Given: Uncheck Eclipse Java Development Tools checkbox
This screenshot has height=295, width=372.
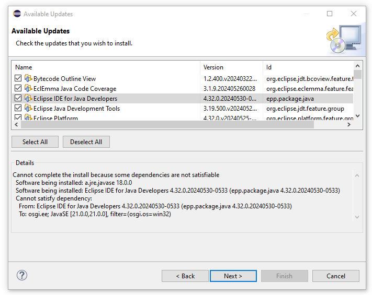Looking at the screenshot, I should coord(18,109).
